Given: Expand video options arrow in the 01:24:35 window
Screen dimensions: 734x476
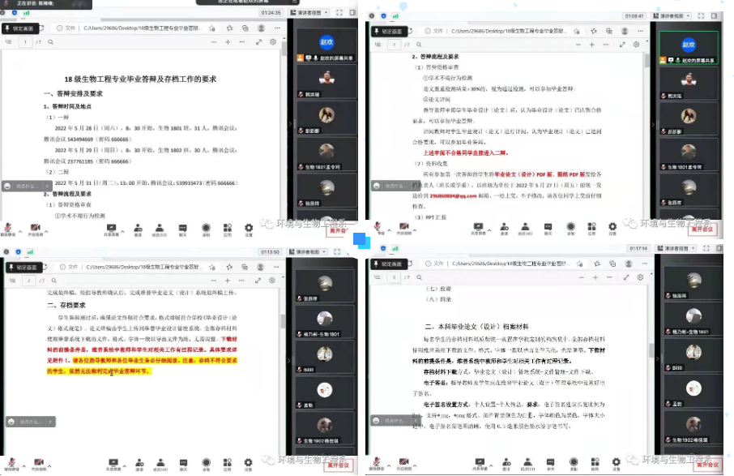Looking at the screenshot, I should [47, 226].
